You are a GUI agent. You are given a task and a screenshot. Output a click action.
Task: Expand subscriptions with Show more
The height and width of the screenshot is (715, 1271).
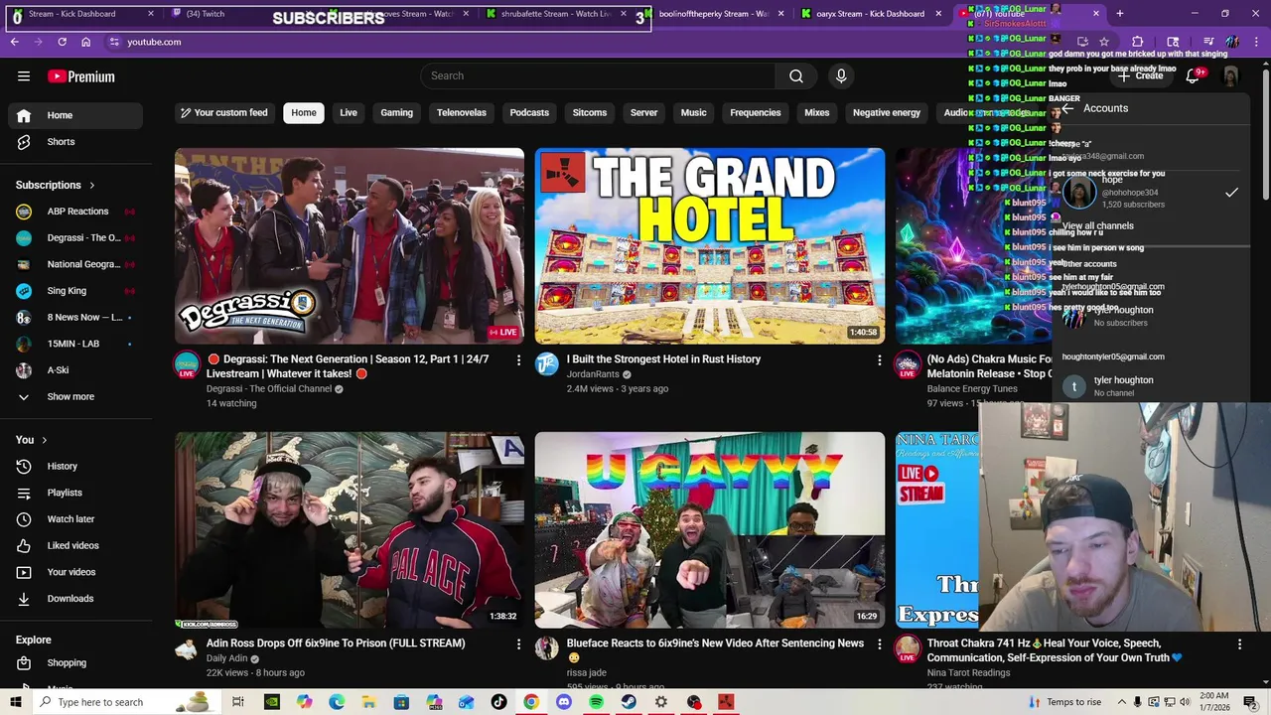(75, 396)
